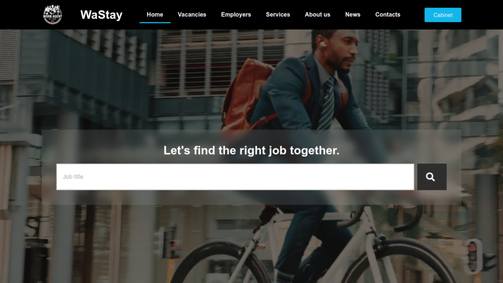Open the Services navigation item
The image size is (503, 283).
tap(278, 14)
